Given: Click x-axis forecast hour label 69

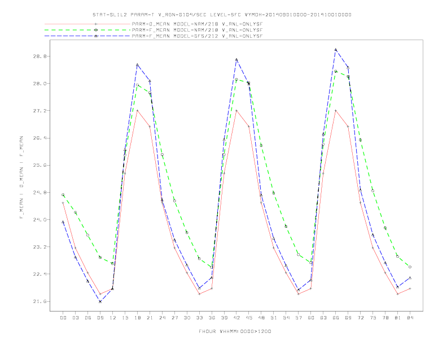Looking at the screenshot, I should pos(348,318).
